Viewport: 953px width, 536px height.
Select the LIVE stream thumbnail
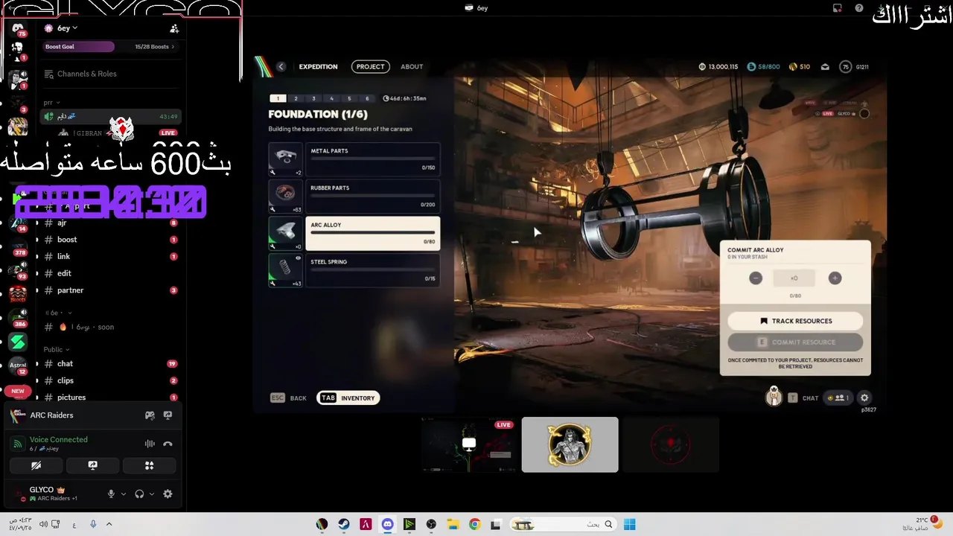coord(469,444)
